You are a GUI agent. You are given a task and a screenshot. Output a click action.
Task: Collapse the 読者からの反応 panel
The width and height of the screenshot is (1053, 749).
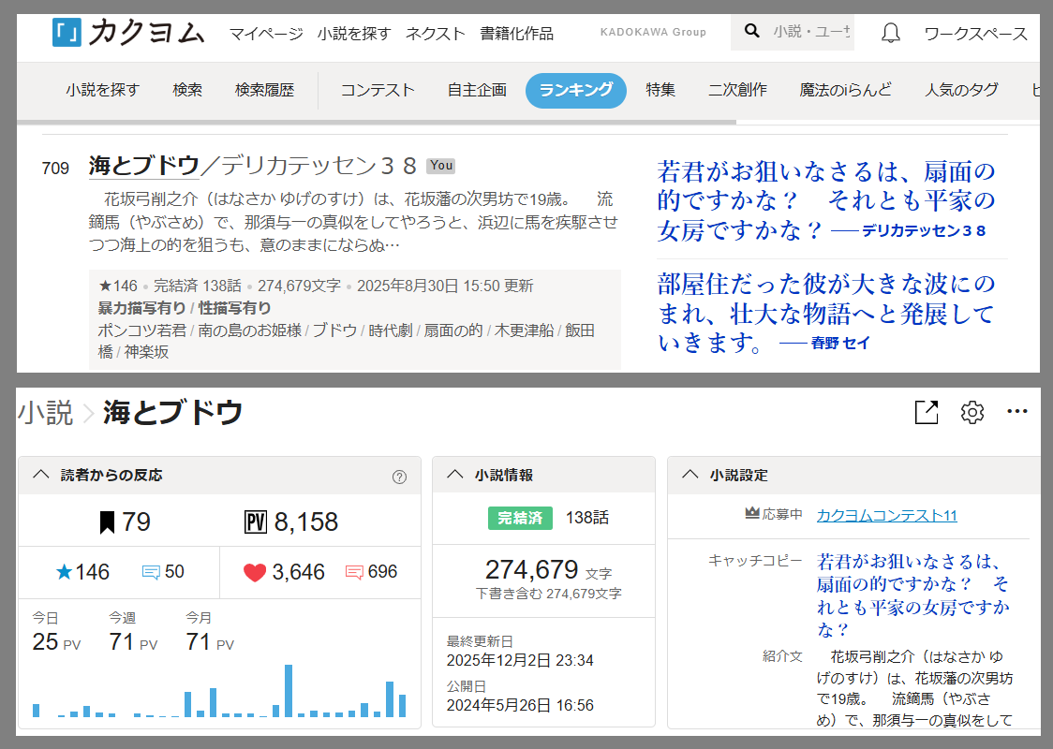[40, 475]
